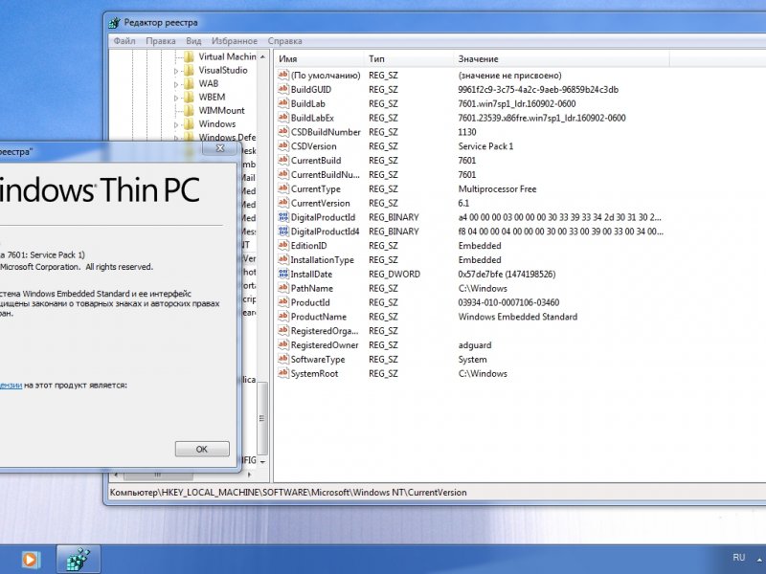Click the value '0x57de7bfe (1474198526)'
Viewport: 766px width, 574px height.
(507, 274)
